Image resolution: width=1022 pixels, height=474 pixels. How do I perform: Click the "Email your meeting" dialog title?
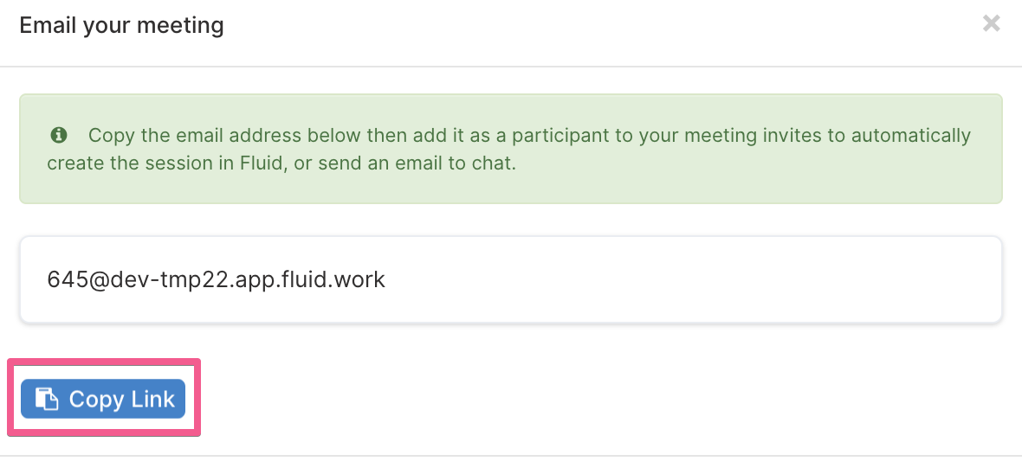click(x=122, y=26)
